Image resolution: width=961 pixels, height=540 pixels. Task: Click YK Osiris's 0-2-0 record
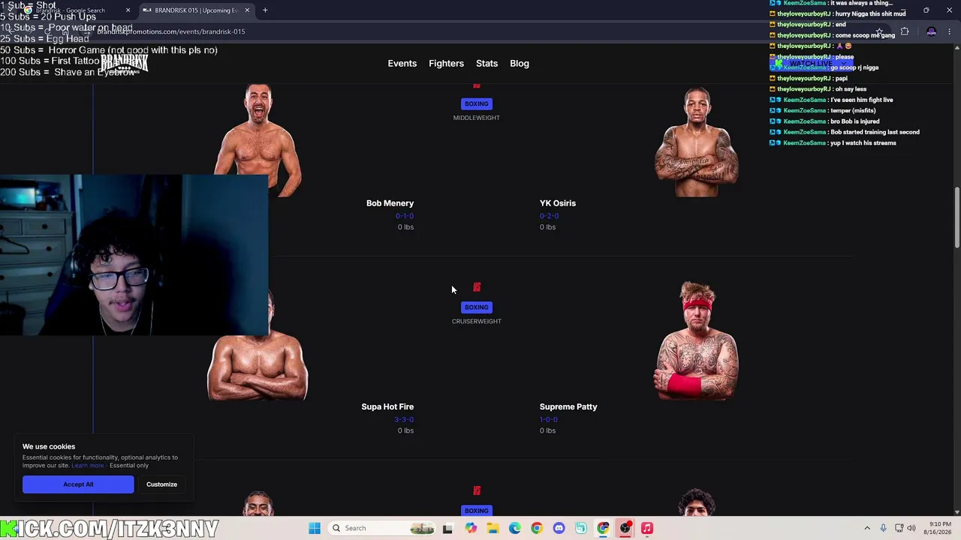coord(549,216)
